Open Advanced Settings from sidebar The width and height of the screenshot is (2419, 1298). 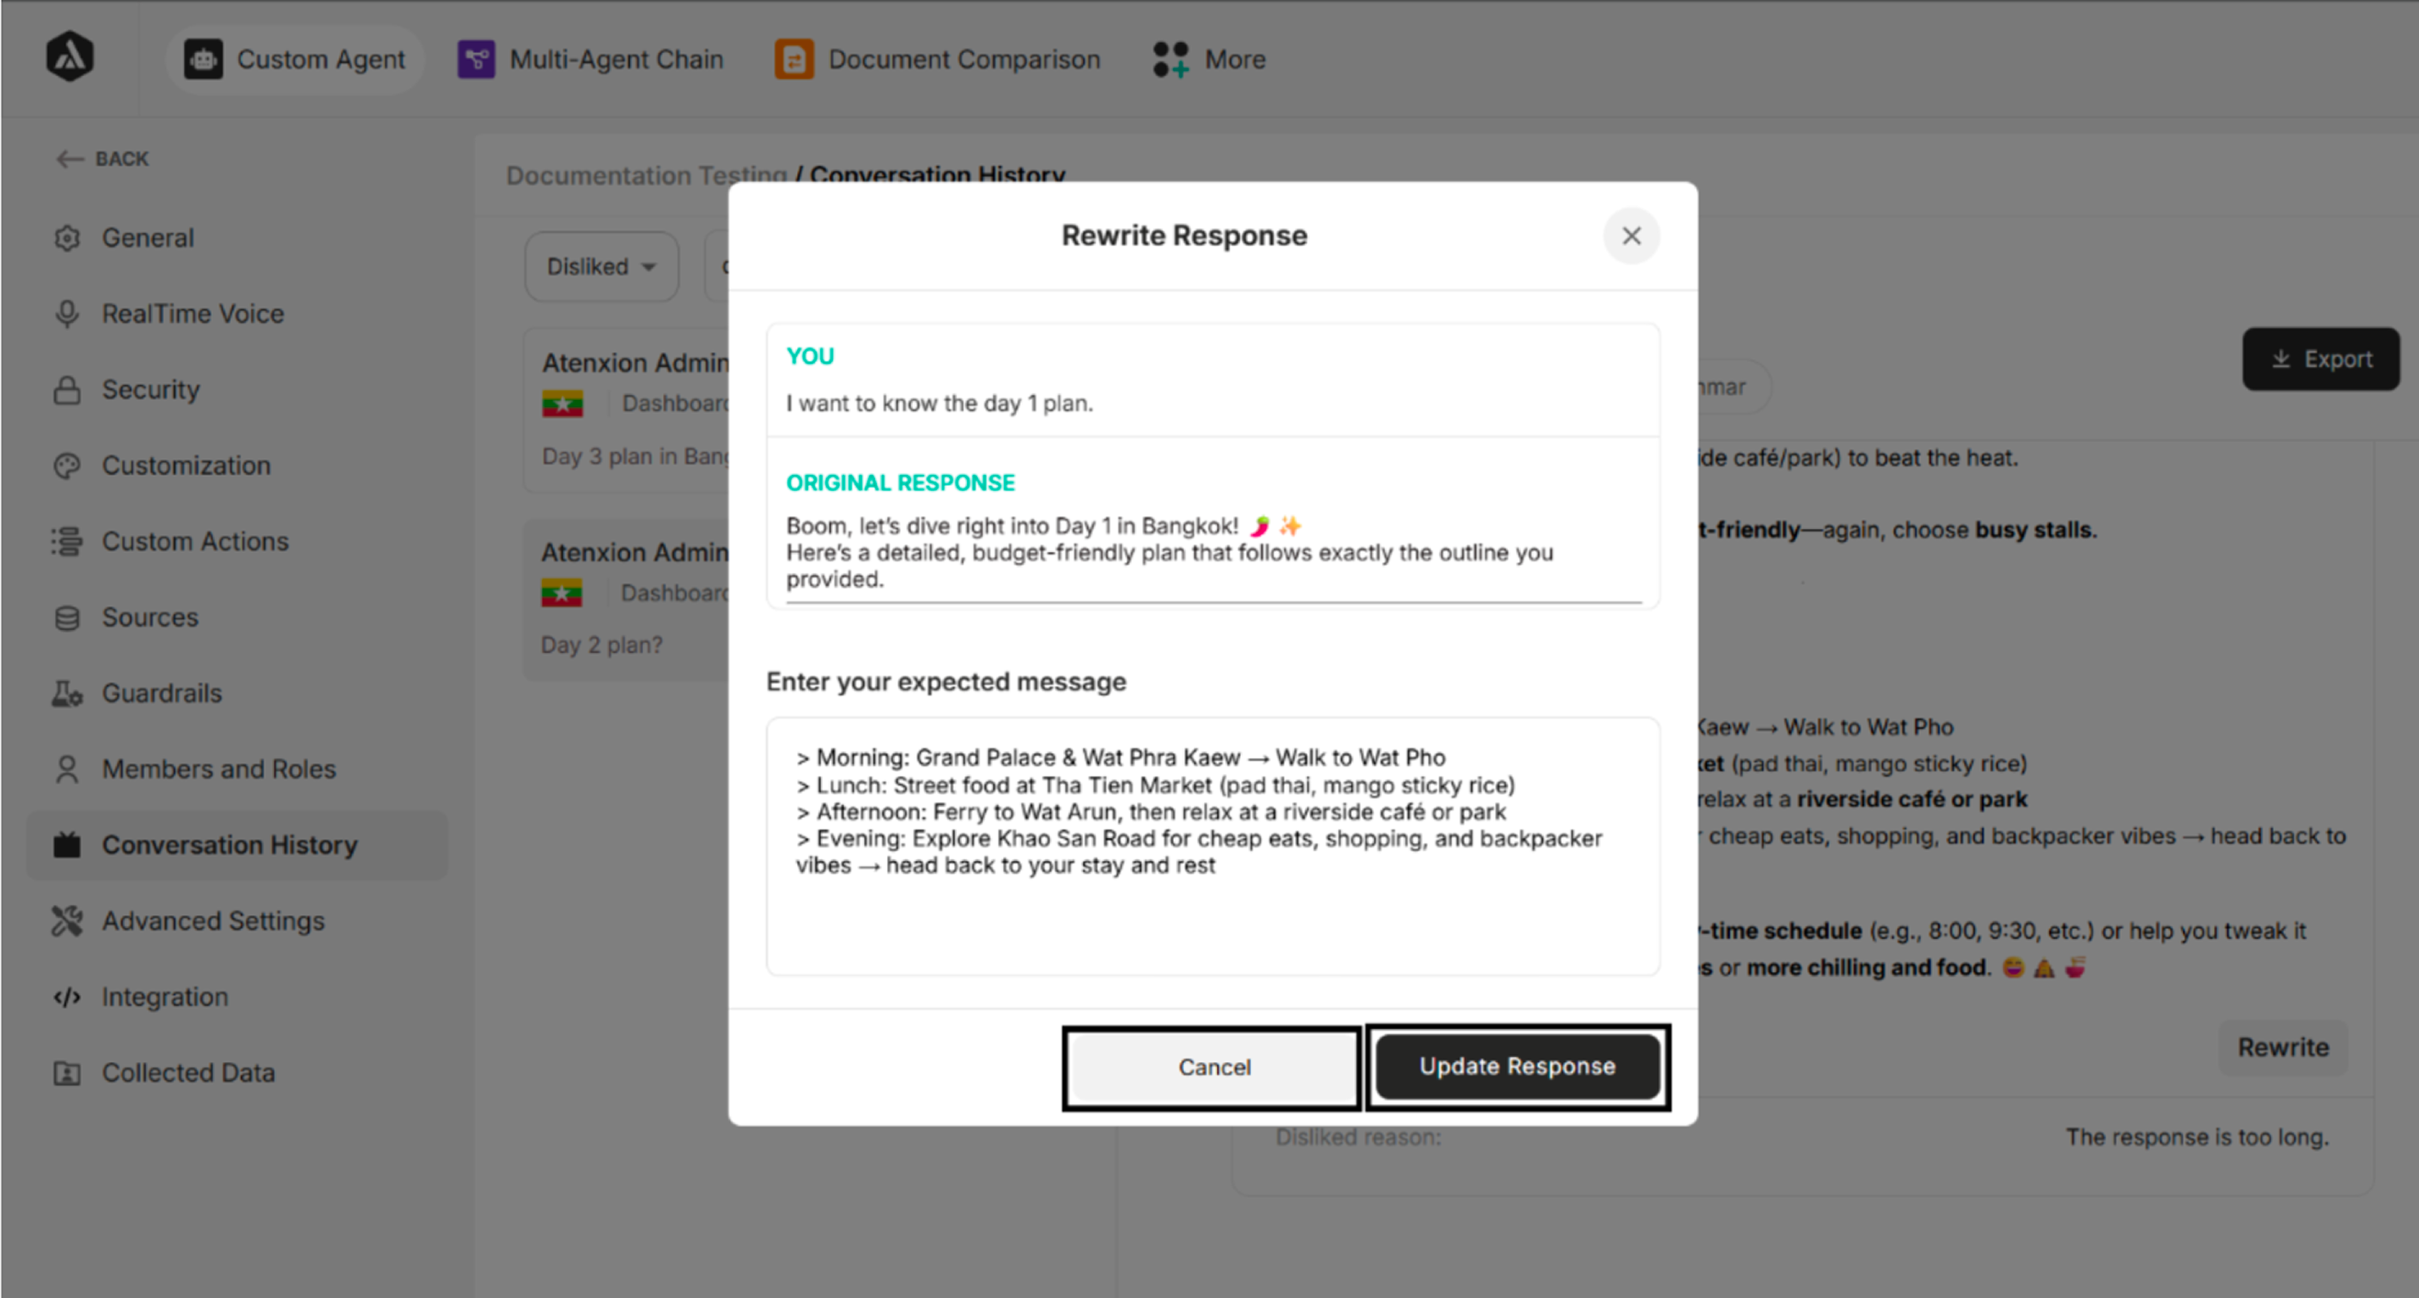coord(212,921)
